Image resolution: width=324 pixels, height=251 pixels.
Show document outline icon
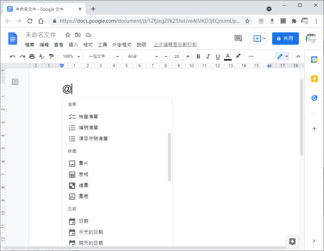tap(15, 82)
